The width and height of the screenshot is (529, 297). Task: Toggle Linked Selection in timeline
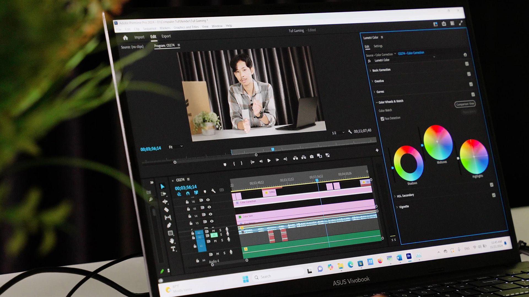coord(196,193)
